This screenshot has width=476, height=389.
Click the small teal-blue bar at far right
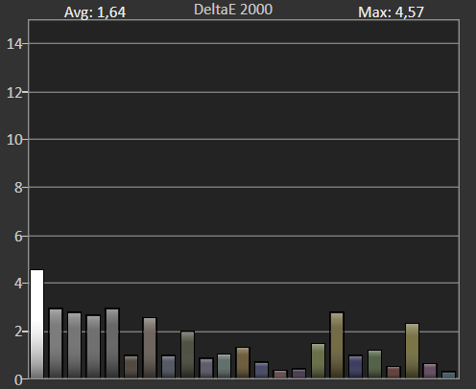448,375
